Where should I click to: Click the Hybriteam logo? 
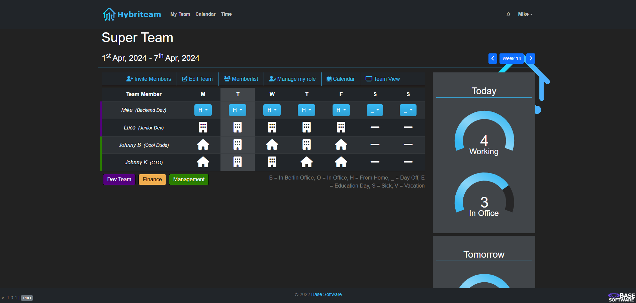pyautogui.click(x=131, y=14)
